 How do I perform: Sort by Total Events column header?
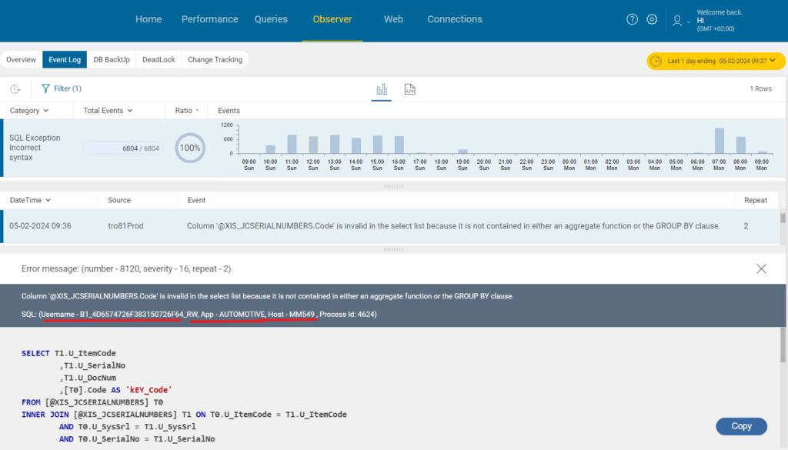pyautogui.click(x=108, y=111)
